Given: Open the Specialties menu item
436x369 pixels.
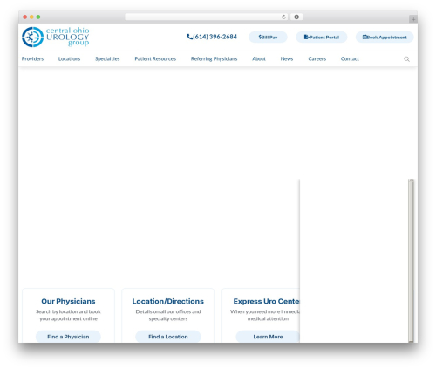Looking at the screenshot, I should tap(107, 58).
